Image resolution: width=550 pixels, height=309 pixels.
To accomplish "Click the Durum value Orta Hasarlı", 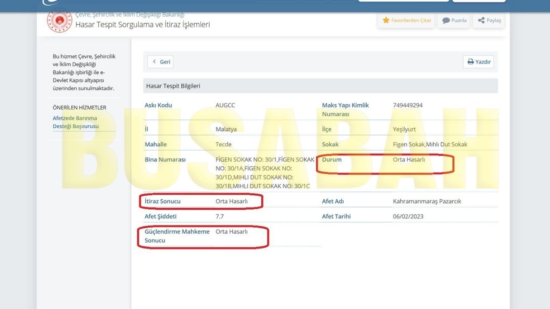I will click(x=409, y=160).
